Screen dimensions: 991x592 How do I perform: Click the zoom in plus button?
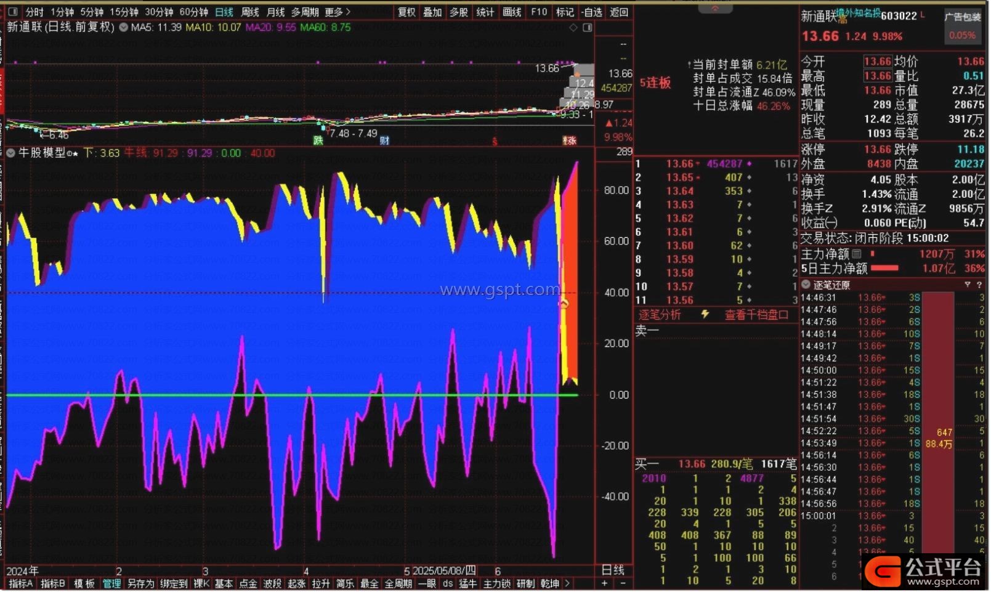tap(605, 583)
